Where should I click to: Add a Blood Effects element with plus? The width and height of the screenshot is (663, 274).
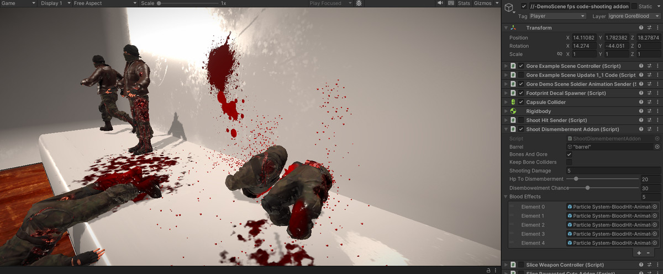coord(639,252)
